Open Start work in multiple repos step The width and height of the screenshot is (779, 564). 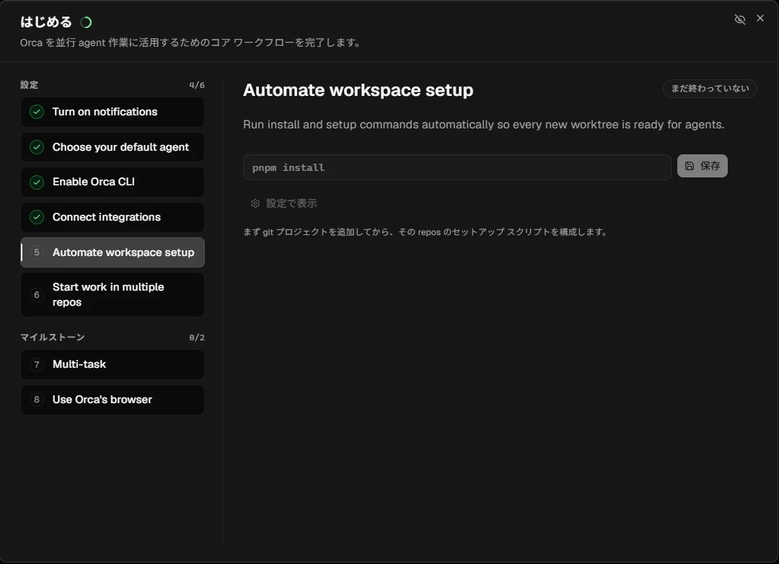[x=113, y=295]
